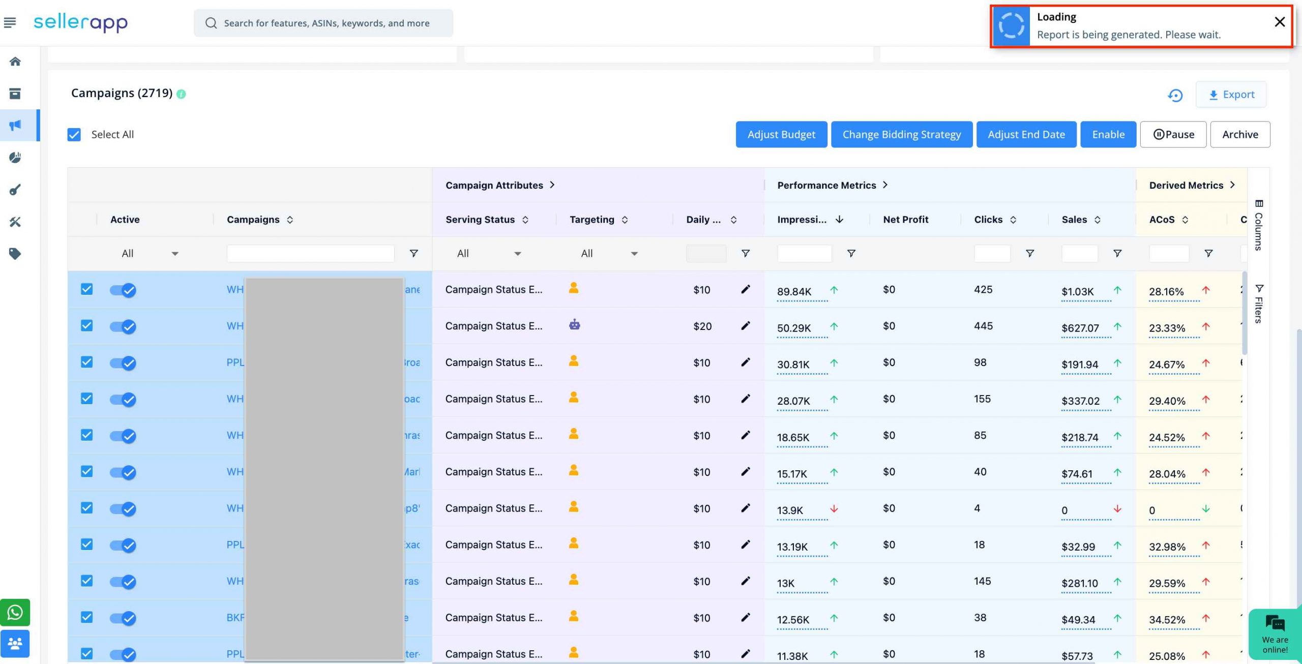Click the Adjust Budget button
Viewport: 1302px width, 664px height.
(781, 135)
